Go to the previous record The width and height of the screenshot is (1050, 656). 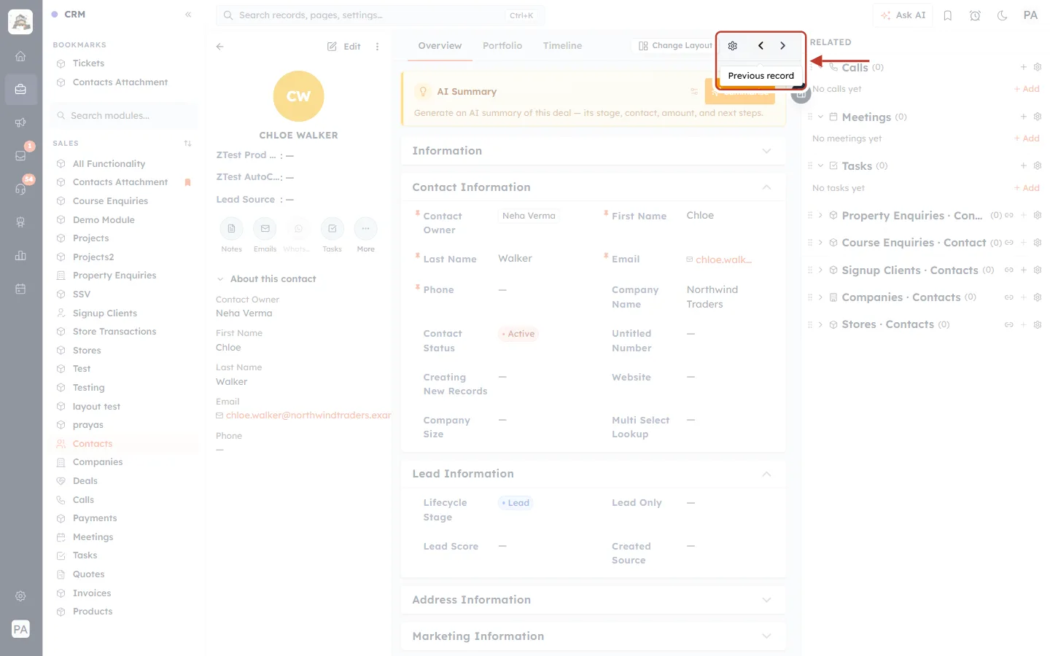pos(761,46)
